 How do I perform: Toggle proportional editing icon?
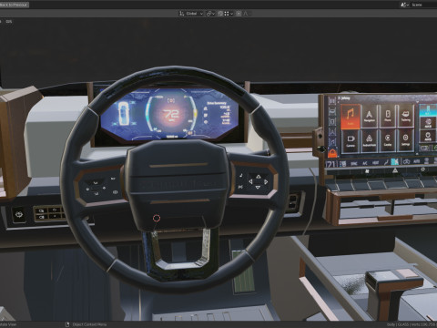point(239,14)
